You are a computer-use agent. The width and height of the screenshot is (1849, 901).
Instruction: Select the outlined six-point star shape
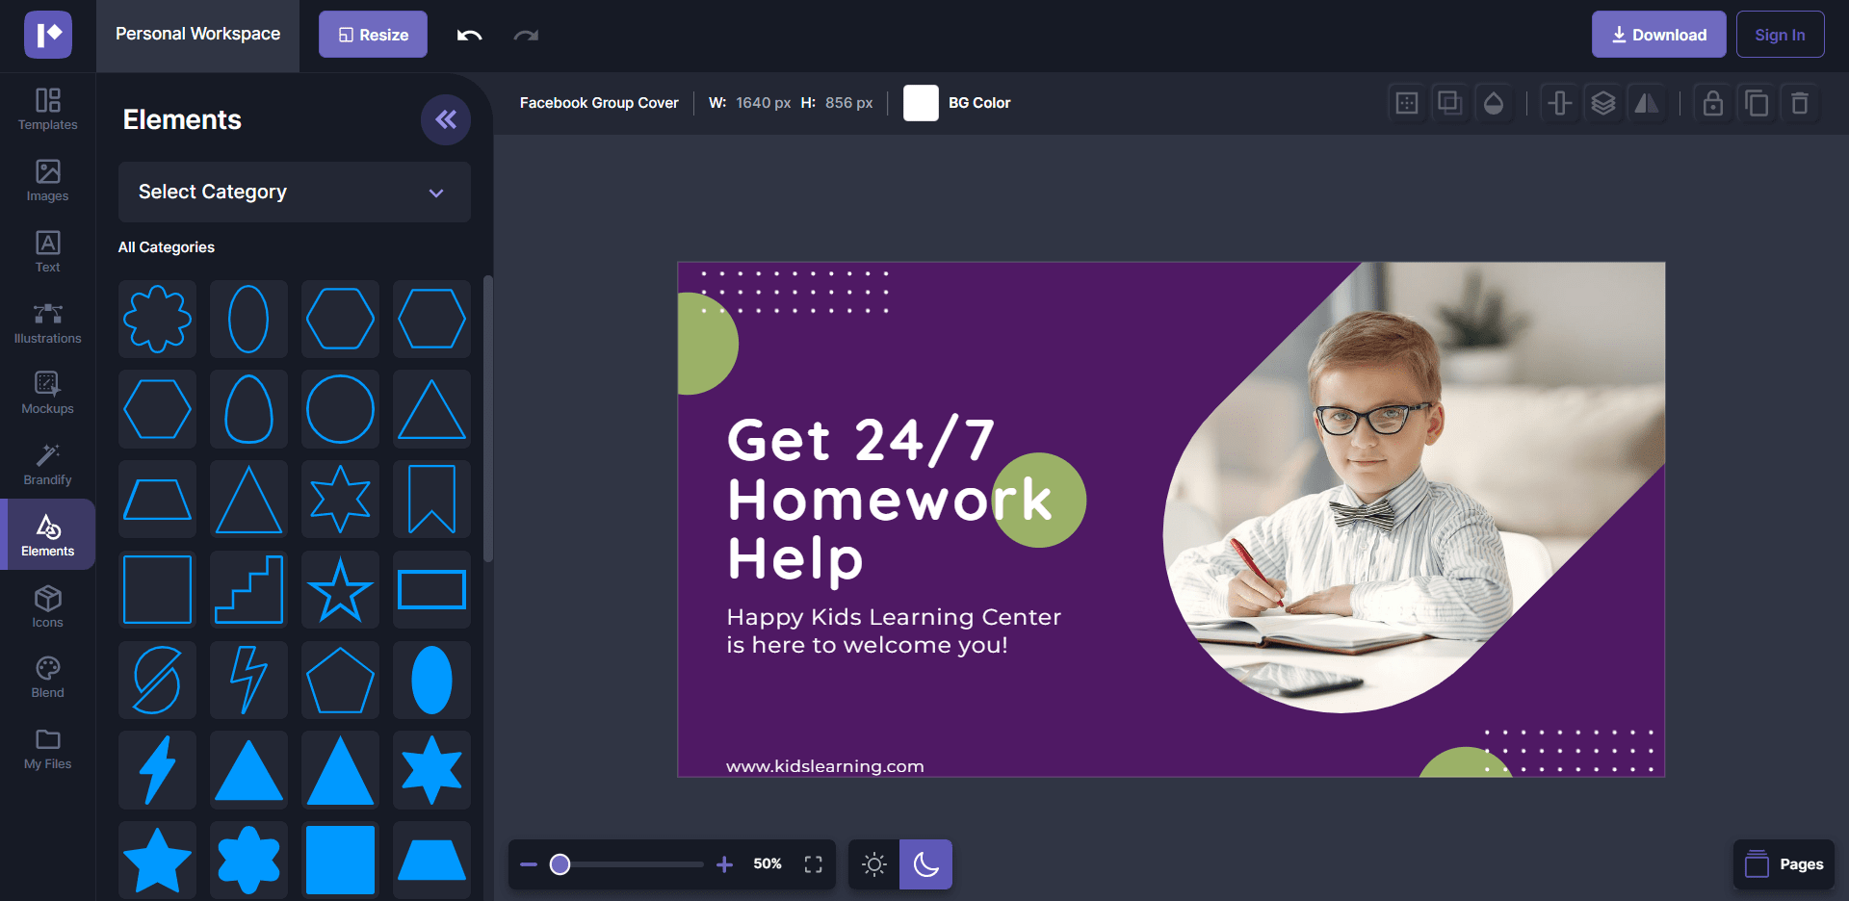point(340,499)
